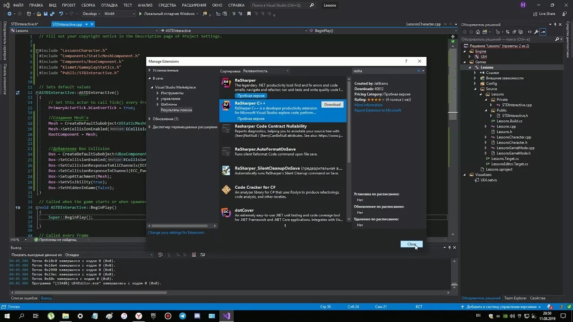
Task: Open the sort order Релевантность dropdown
Action: pos(266,71)
